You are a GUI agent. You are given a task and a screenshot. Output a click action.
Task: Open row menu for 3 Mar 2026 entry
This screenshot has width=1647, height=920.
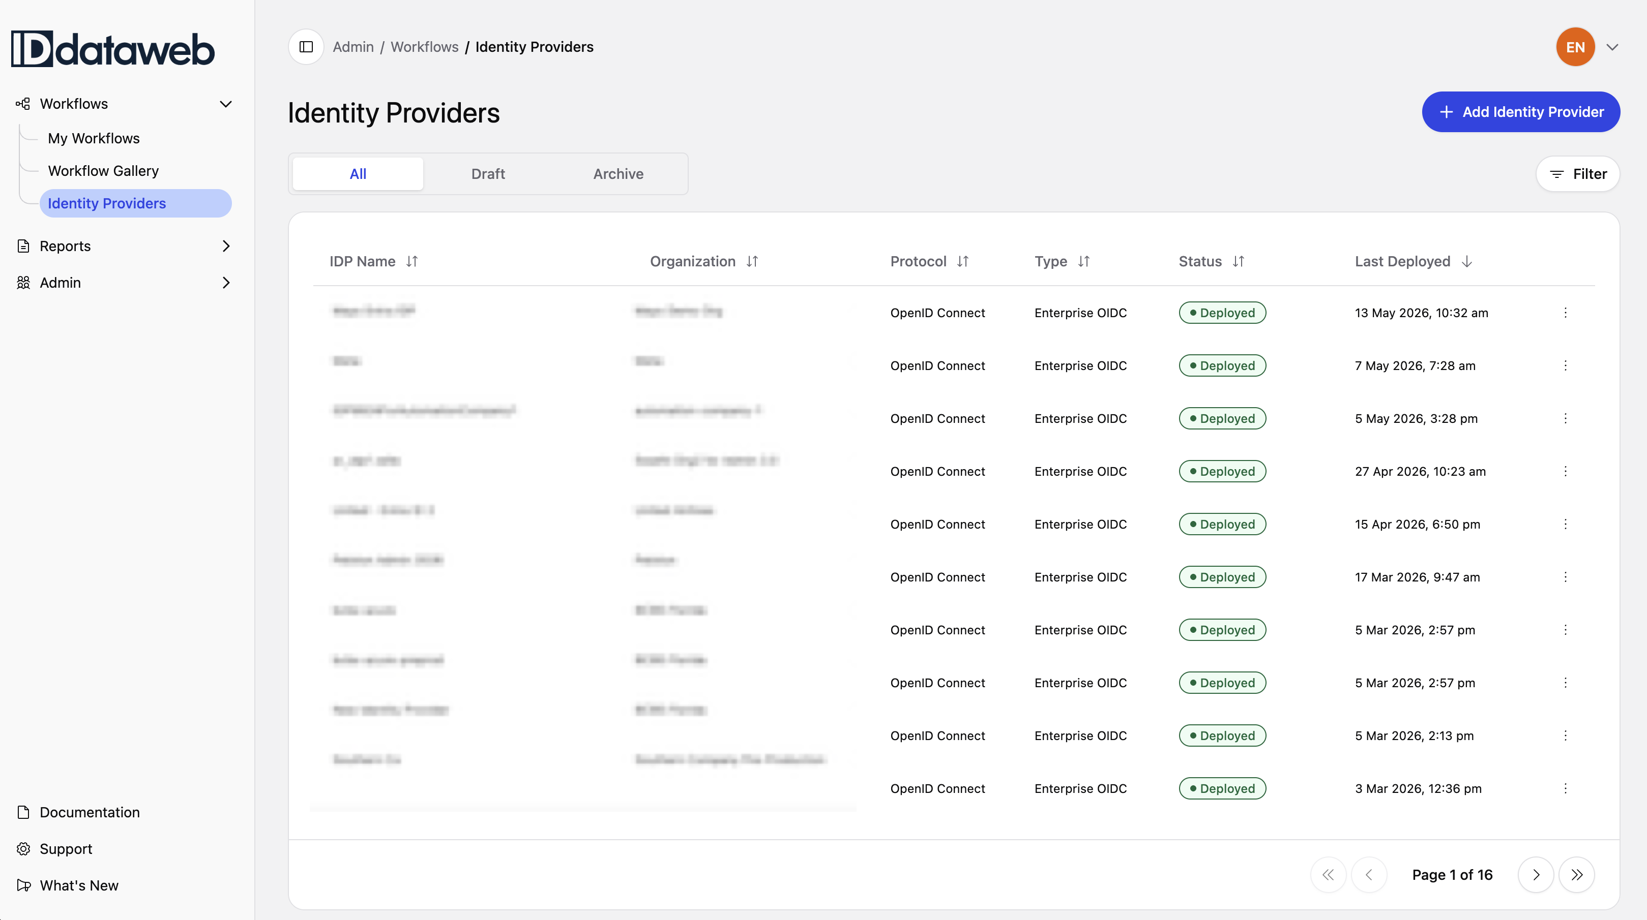(x=1565, y=788)
